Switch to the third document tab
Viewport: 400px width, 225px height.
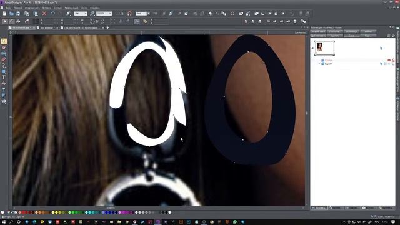point(82,27)
